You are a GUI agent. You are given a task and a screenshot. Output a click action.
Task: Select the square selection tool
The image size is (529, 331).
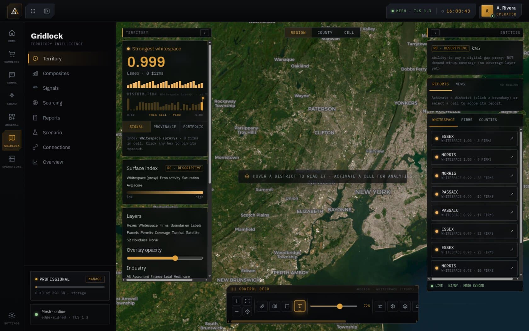click(287, 306)
